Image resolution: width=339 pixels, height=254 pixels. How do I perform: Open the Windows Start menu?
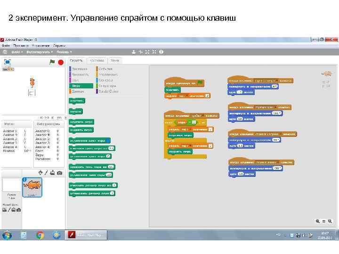[x=7, y=235]
